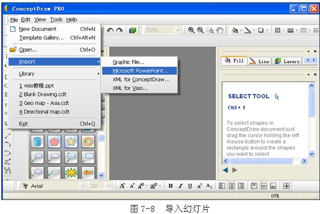Viewport: 320px width, 214px height.
Task: Pick the orange left arrow shape
Action: click(x=88, y=172)
